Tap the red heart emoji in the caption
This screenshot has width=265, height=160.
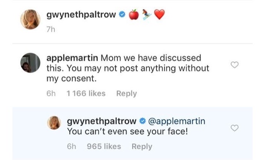tap(159, 14)
